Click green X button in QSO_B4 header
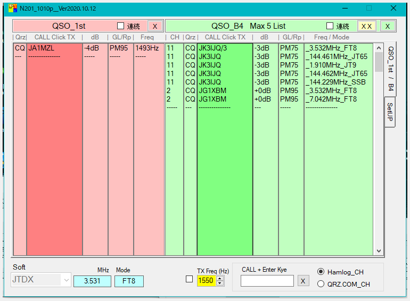This screenshot has width=410, height=301. coord(388,26)
